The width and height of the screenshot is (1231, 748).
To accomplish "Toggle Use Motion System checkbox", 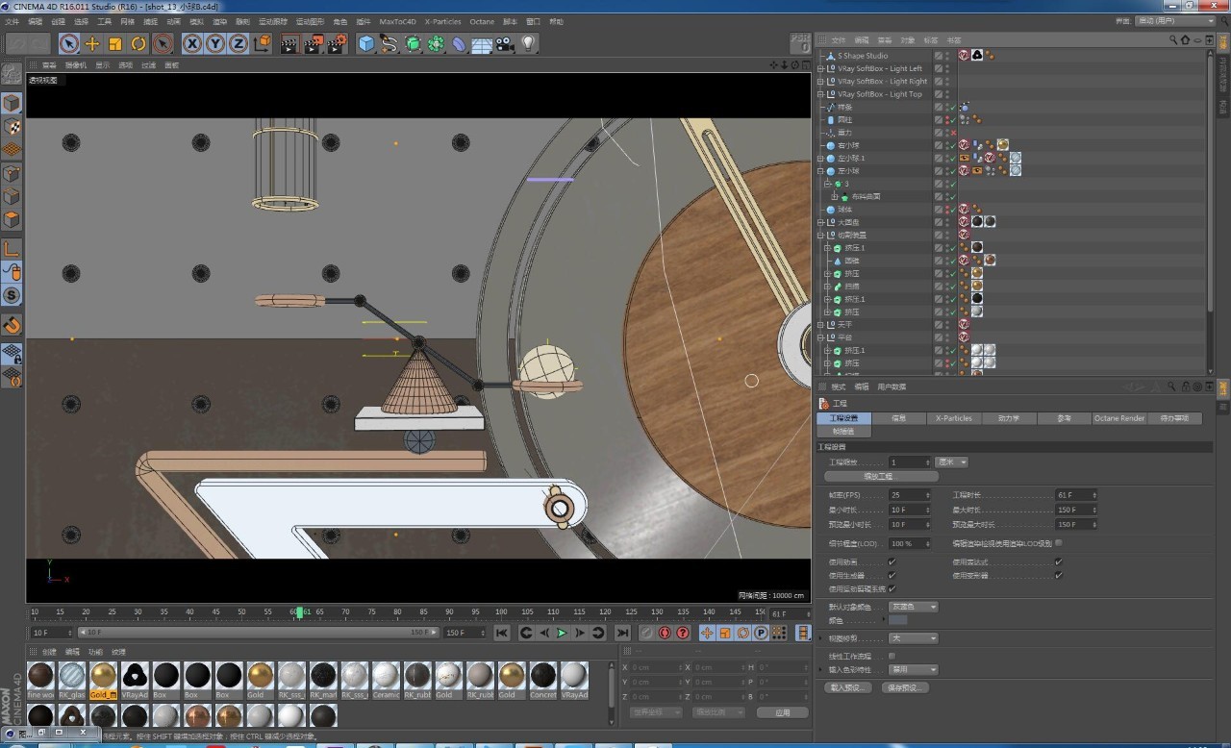I will click(892, 588).
